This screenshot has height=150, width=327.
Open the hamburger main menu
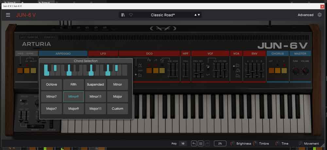click(8, 15)
